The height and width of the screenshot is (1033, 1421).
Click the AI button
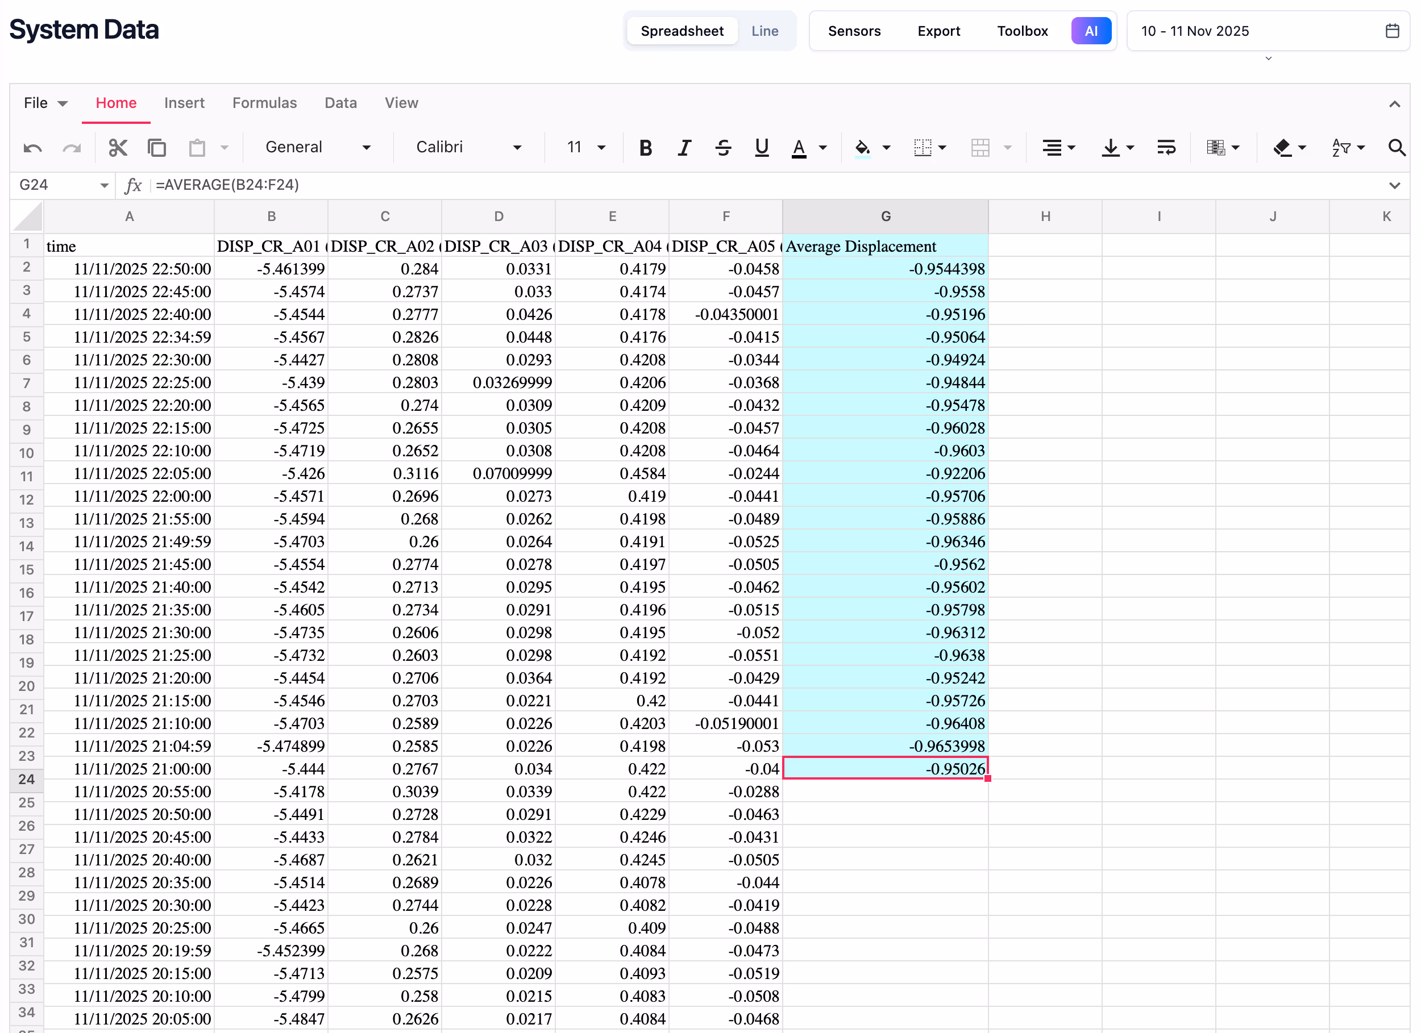tap(1091, 31)
